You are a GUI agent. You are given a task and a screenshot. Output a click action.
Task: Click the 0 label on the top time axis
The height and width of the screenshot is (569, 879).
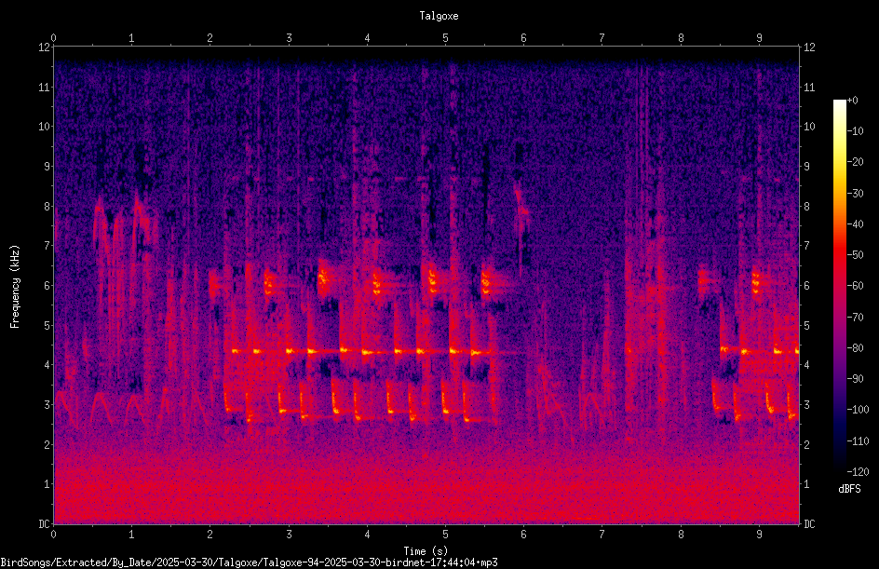point(53,38)
